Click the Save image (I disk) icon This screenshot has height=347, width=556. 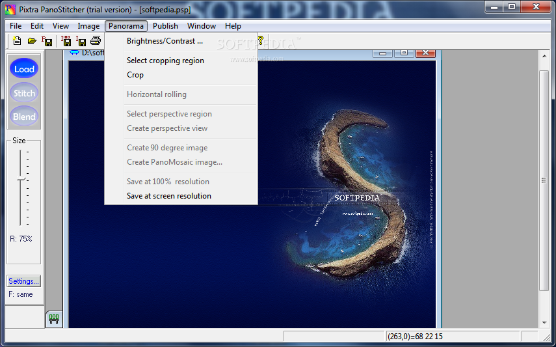coord(81,41)
